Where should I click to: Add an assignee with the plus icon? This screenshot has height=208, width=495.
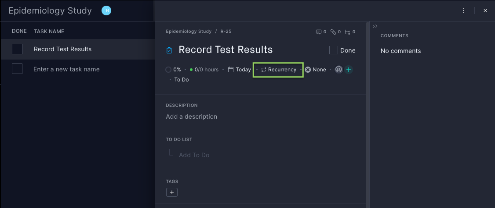click(349, 70)
